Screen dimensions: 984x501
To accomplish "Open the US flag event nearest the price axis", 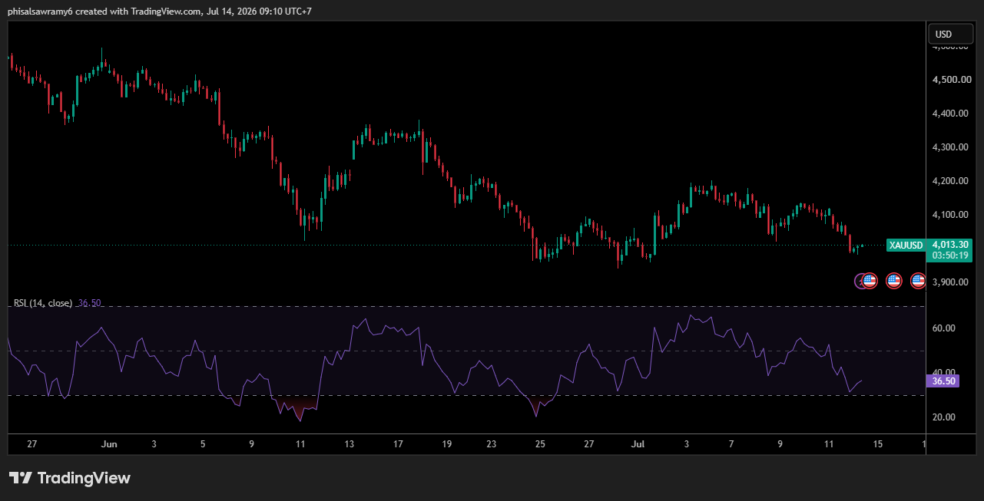I will click(x=918, y=281).
